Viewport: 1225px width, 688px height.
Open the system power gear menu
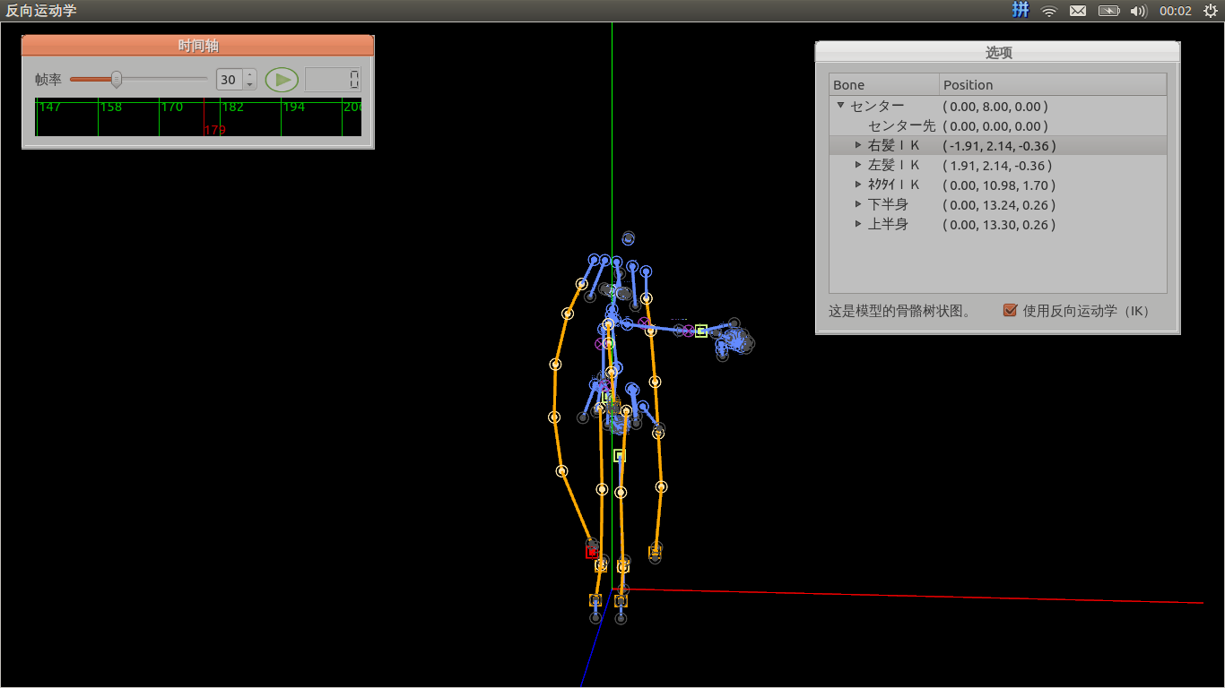click(1210, 11)
